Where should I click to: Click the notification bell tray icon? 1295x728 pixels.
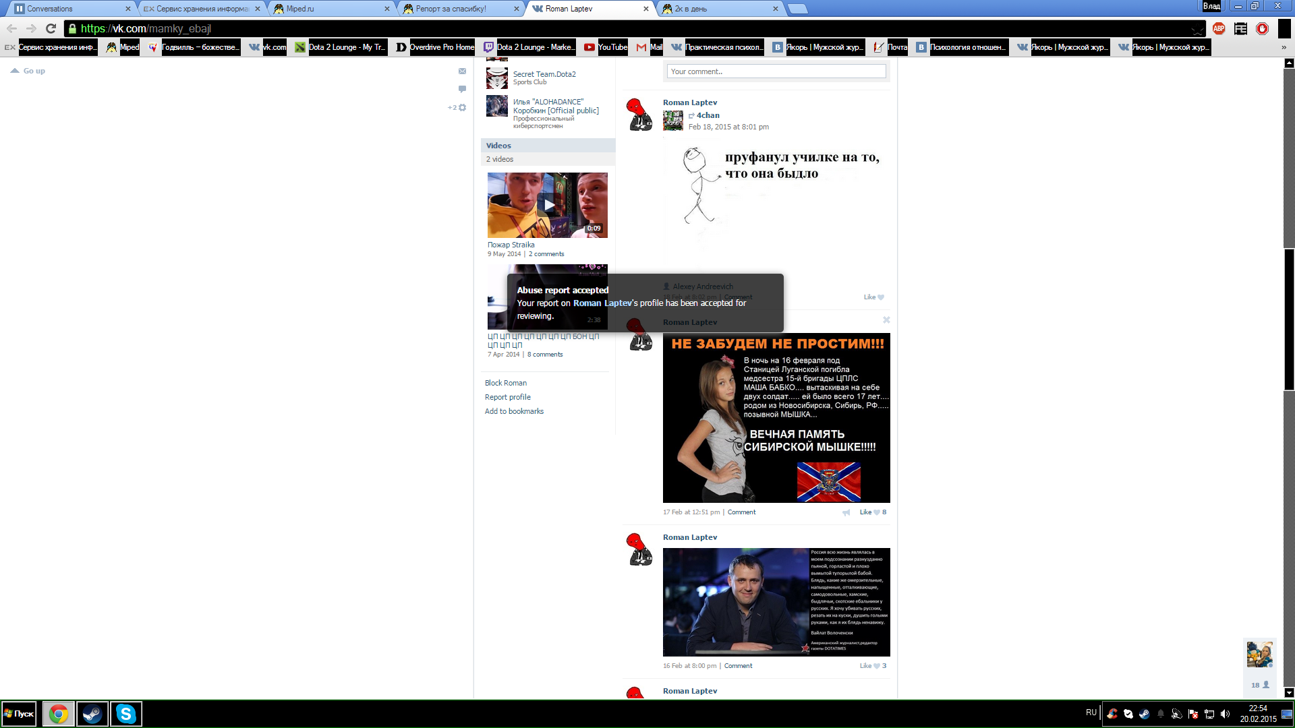pyautogui.click(x=1160, y=714)
